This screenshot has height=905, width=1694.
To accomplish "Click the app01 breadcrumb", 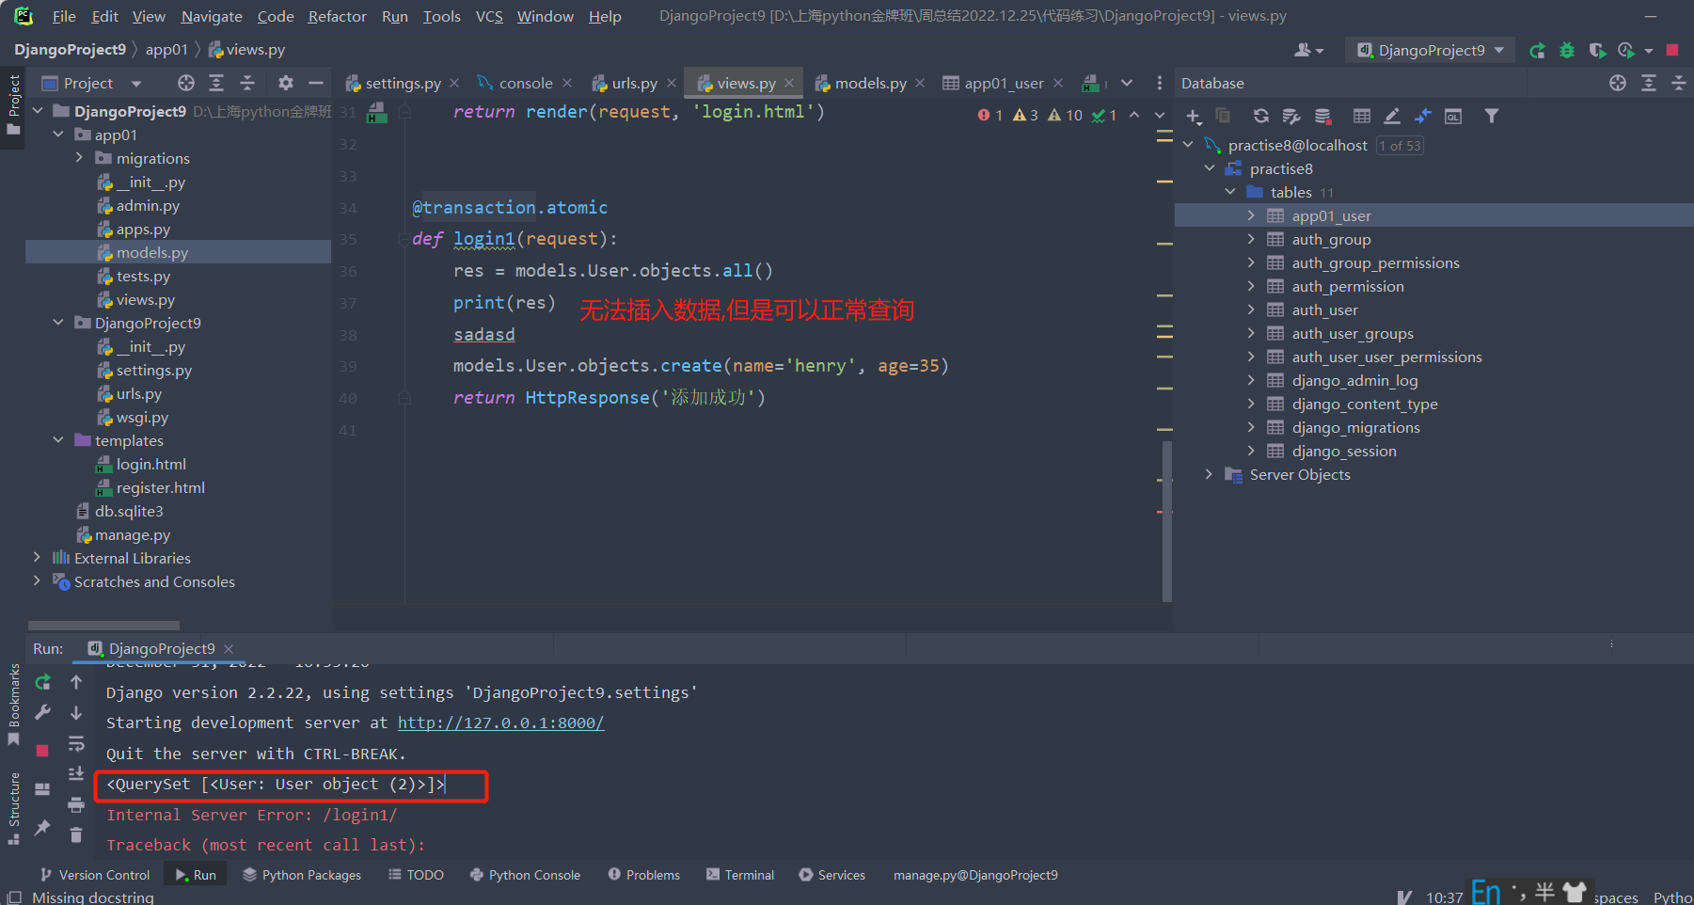I will click(x=166, y=49).
